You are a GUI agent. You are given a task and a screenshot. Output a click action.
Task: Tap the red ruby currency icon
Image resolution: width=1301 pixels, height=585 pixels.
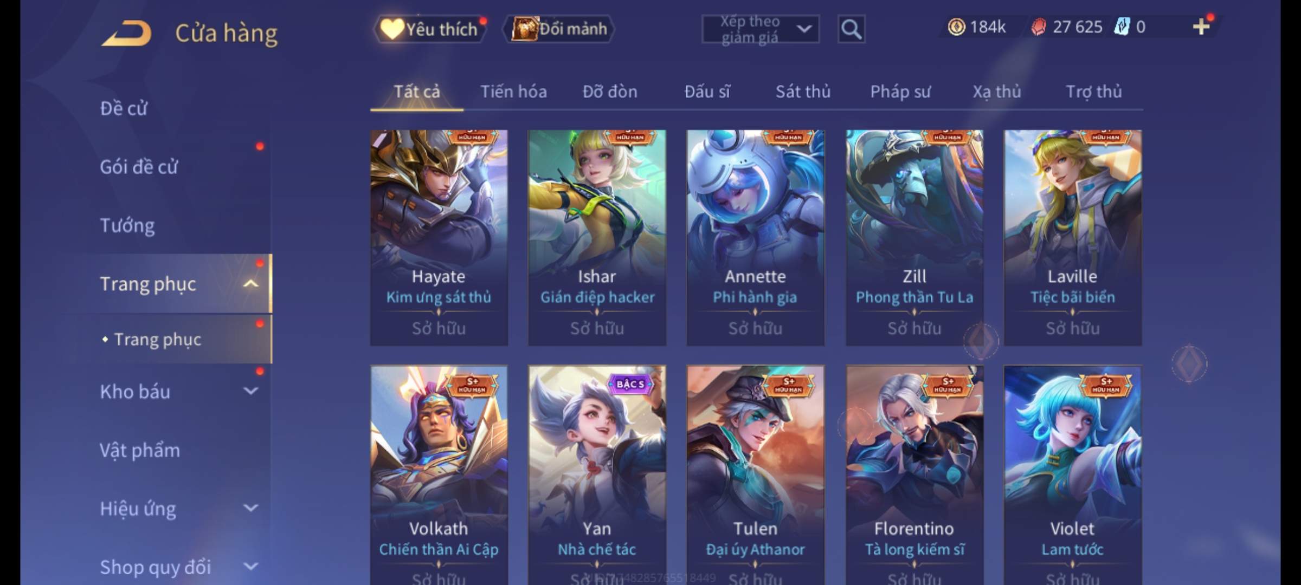click(1039, 27)
